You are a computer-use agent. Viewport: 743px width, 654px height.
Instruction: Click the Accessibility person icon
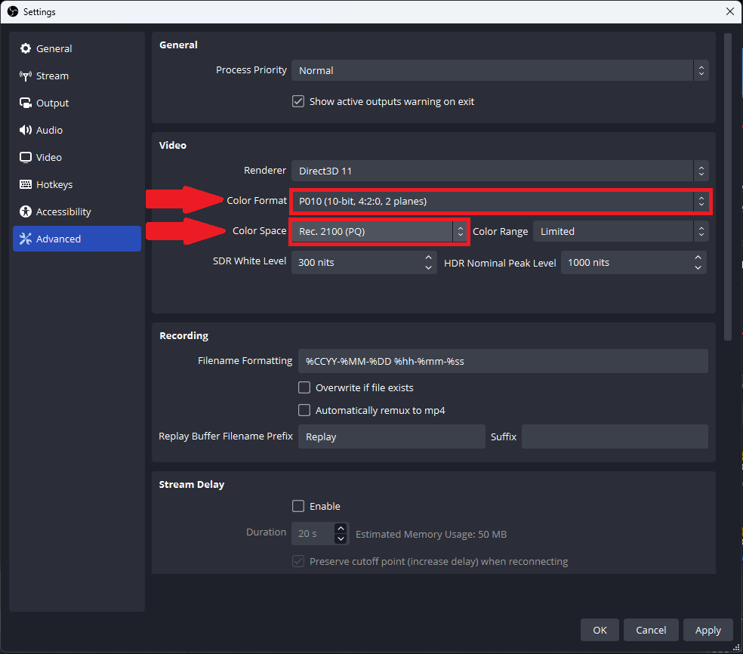click(x=26, y=211)
